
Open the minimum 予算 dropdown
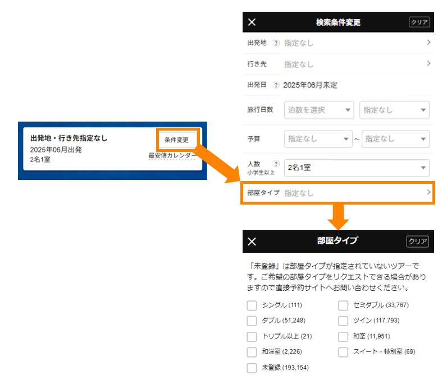point(318,138)
